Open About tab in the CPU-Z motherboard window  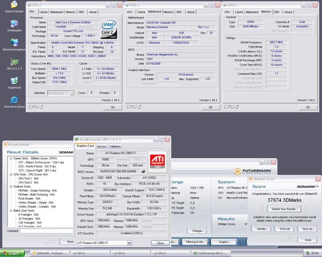[190, 12]
